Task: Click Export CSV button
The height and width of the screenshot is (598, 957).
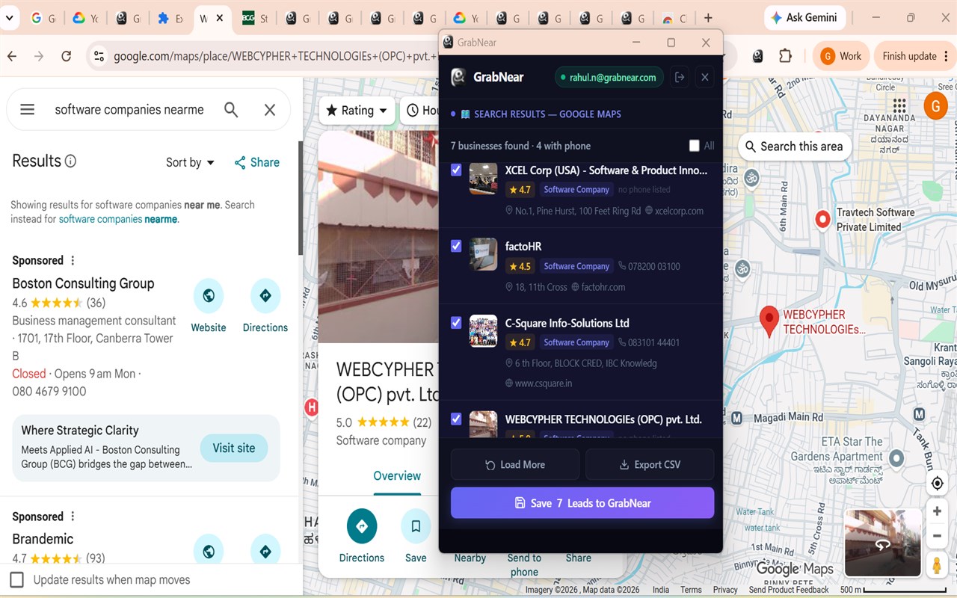Action: (650, 465)
